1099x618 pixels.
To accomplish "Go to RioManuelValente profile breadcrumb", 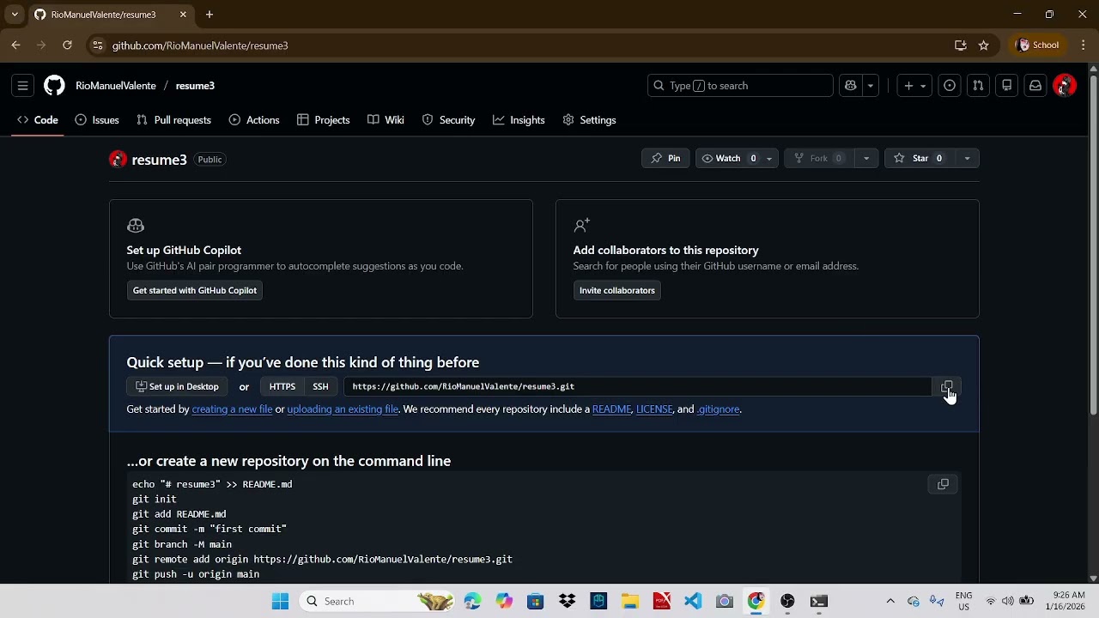I will [116, 86].
